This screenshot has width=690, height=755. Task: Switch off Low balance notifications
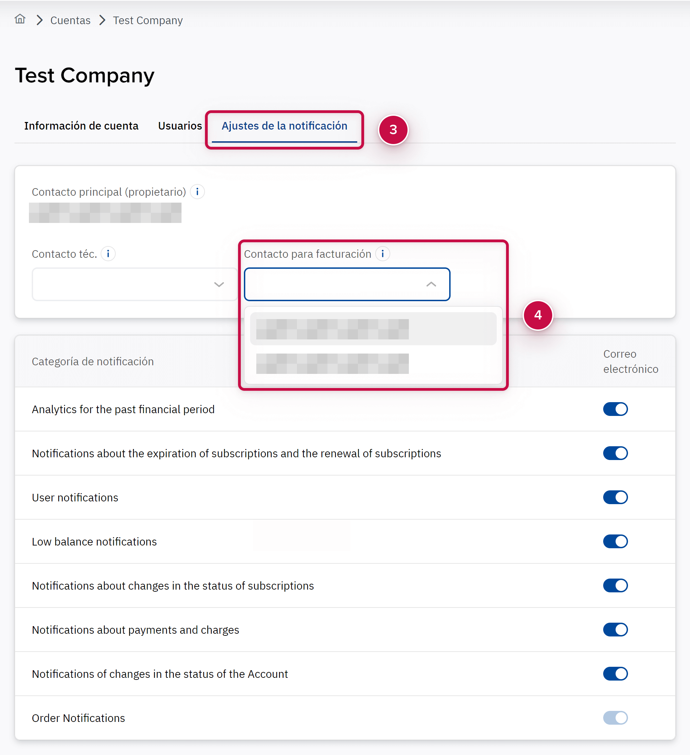coord(615,542)
